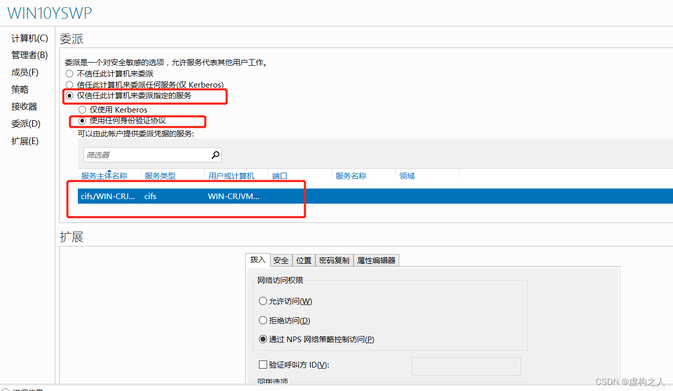Select 仅信任此计算机来委派指定的服务 radio option

pos(70,95)
